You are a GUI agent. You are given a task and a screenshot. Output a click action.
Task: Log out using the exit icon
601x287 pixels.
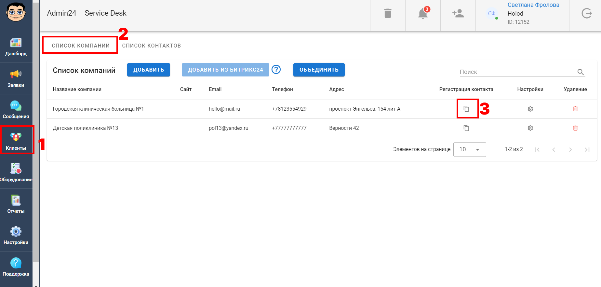pos(586,13)
